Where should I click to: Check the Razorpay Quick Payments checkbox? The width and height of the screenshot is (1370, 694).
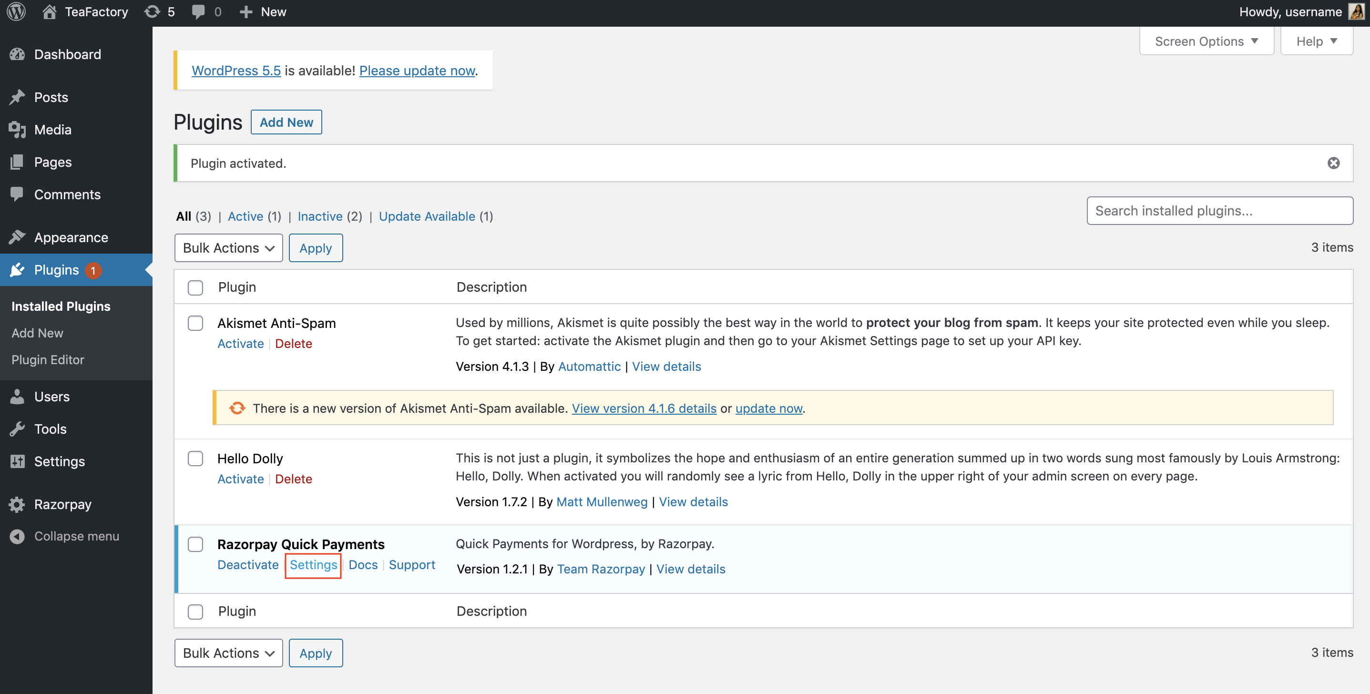(196, 544)
